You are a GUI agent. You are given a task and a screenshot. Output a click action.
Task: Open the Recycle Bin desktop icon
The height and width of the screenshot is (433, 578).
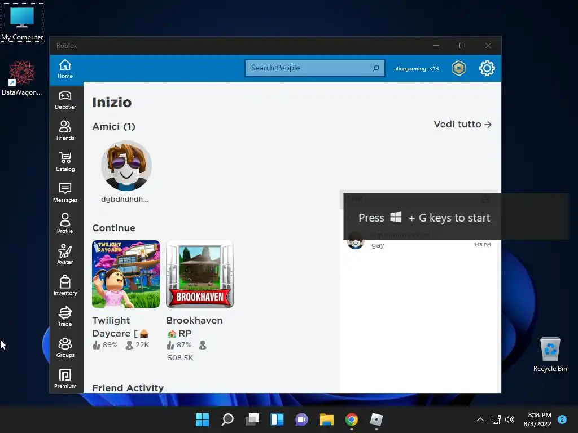[550, 355]
